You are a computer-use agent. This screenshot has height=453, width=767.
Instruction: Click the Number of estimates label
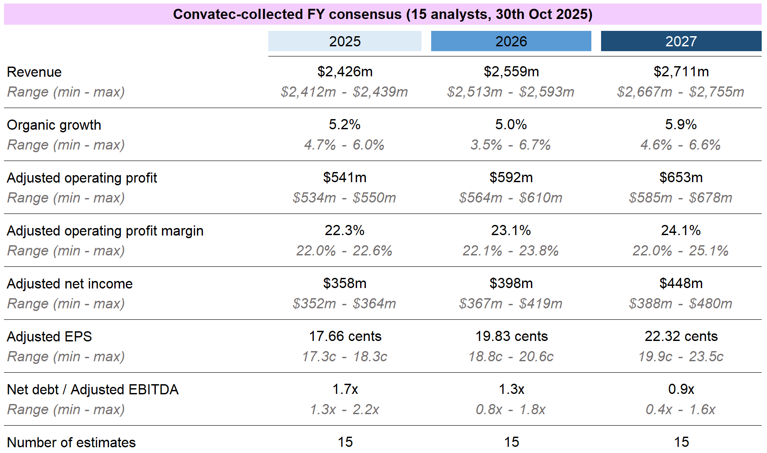pos(71,442)
